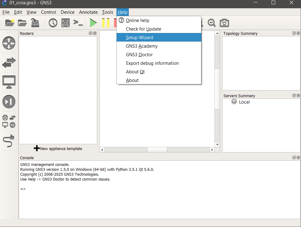Click the GNS3 version line in console

click(87, 169)
